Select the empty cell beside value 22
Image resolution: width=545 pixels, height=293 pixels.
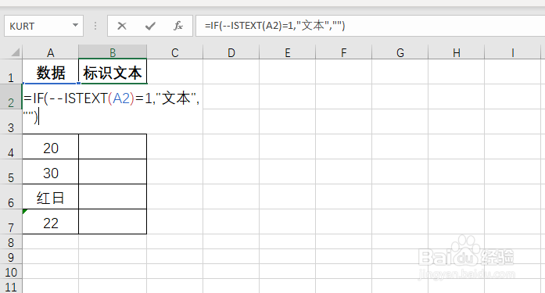[x=113, y=221]
